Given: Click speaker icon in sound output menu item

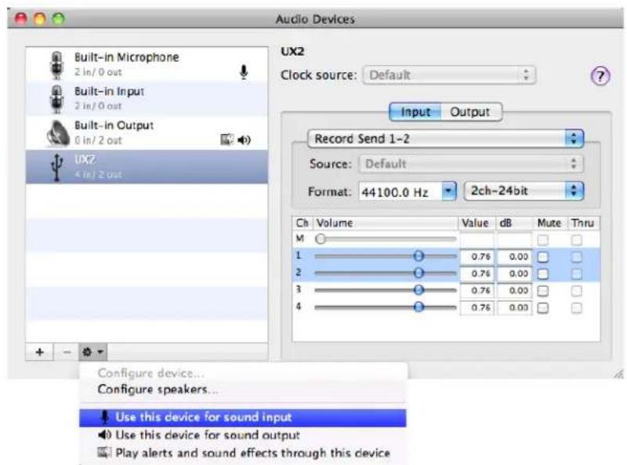Looking at the screenshot, I should pos(105,434).
